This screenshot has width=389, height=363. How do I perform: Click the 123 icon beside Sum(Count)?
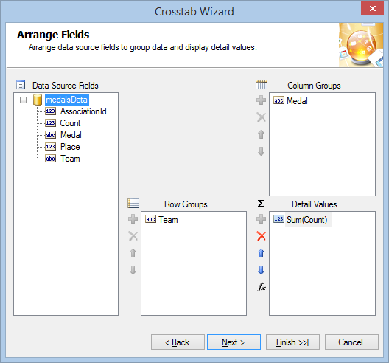click(x=278, y=219)
